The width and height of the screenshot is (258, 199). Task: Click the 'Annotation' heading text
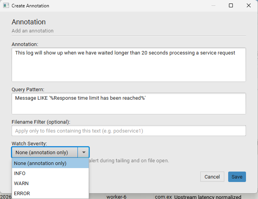click(29, 22)
